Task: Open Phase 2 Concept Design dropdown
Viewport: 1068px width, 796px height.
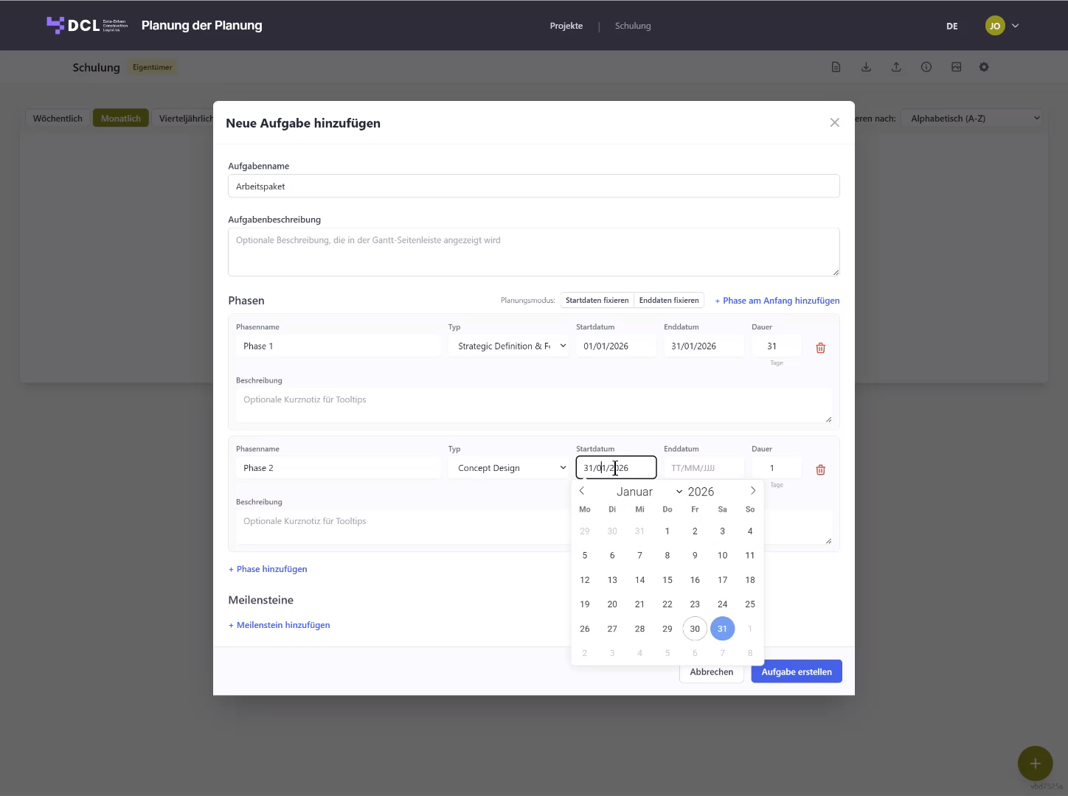Action: 509,468
